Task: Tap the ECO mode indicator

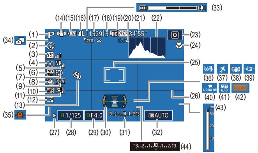Action: (59, 73)
